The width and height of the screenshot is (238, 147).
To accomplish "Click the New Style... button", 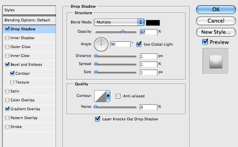I will 216,32.
